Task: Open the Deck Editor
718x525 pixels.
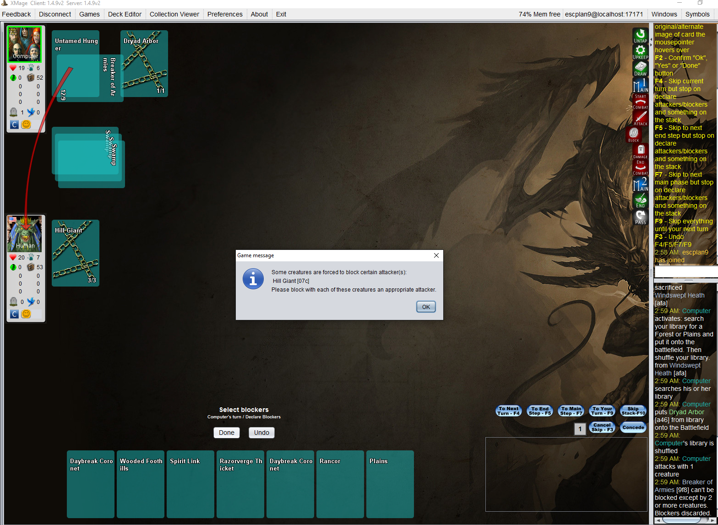Action: [125, 14]
